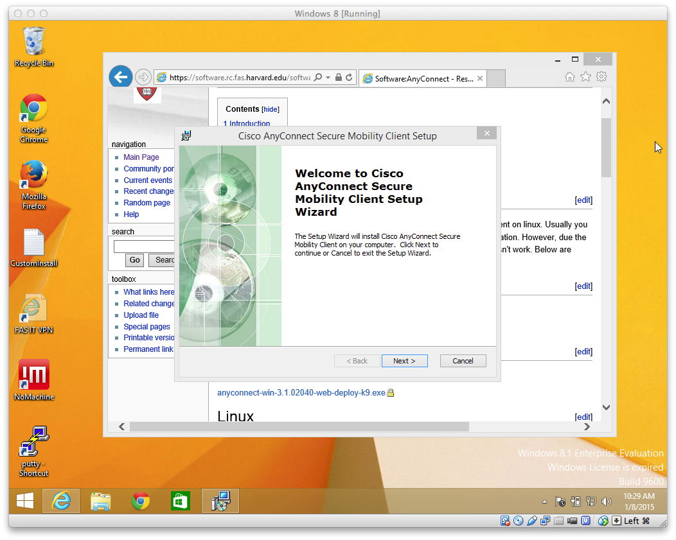Open the Special pages link

point(147,327)
